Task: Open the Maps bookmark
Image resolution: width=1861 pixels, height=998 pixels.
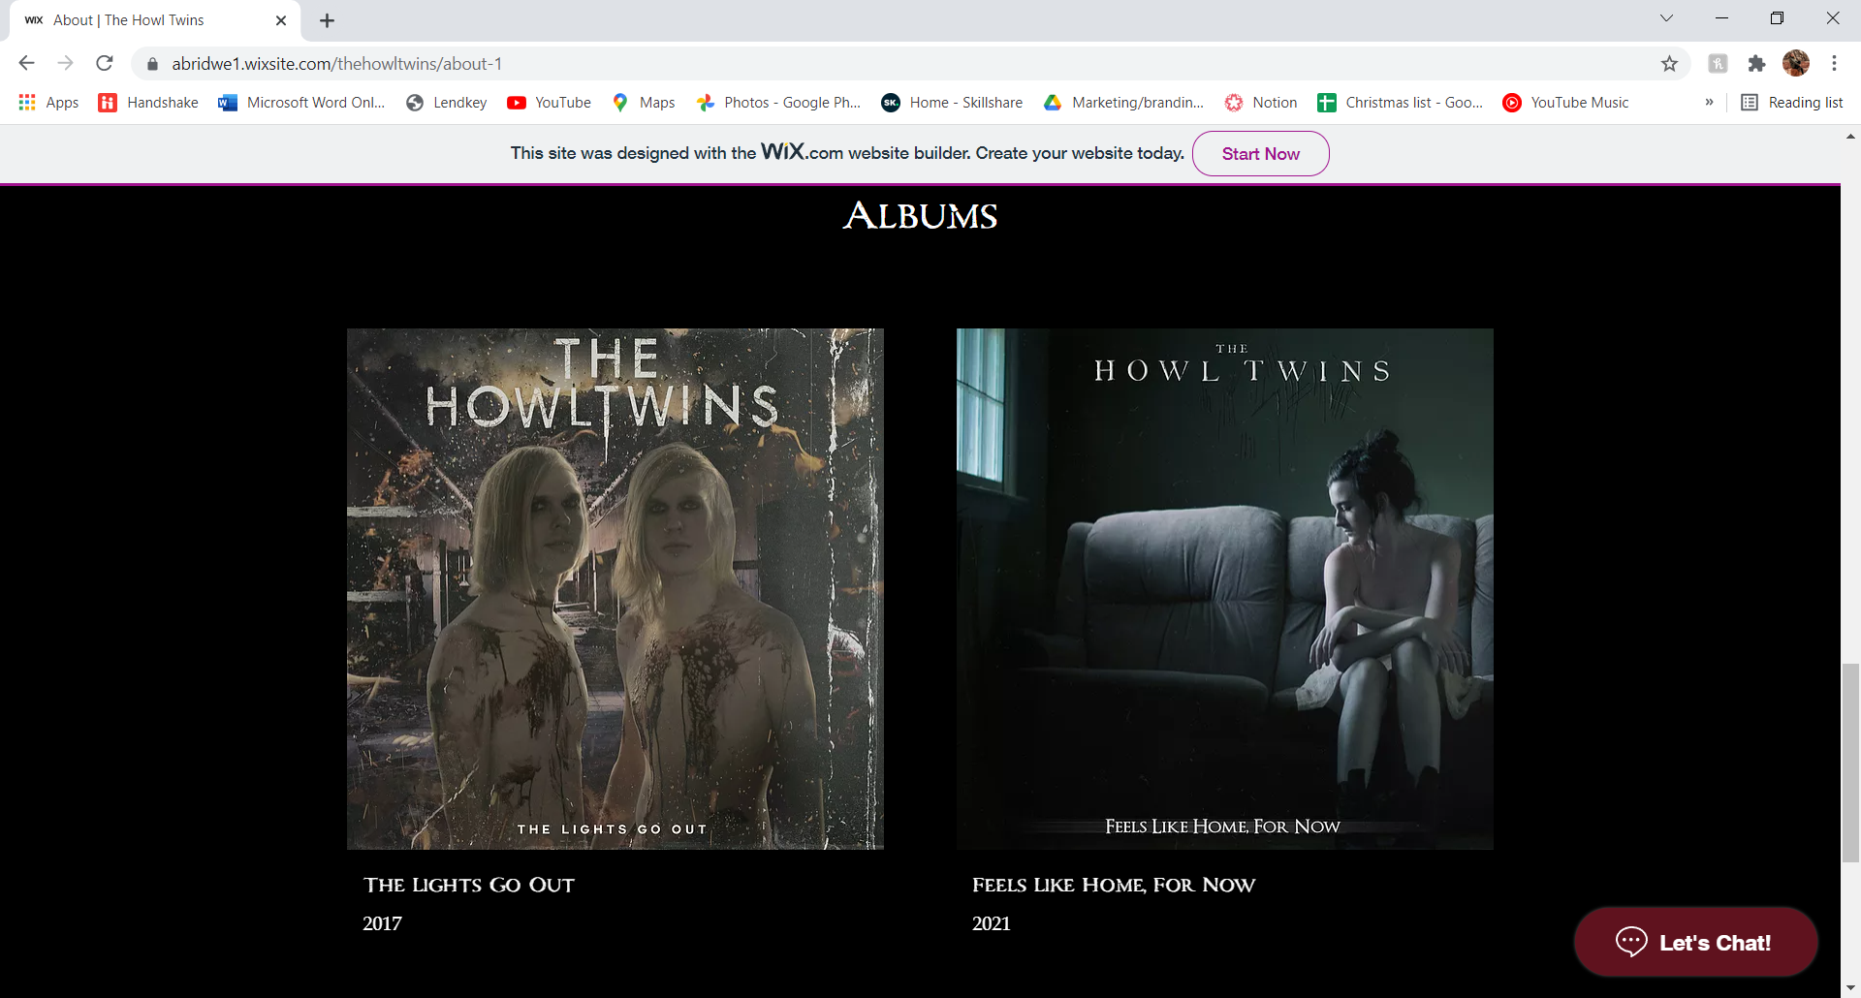Action: tap(644, 103)
